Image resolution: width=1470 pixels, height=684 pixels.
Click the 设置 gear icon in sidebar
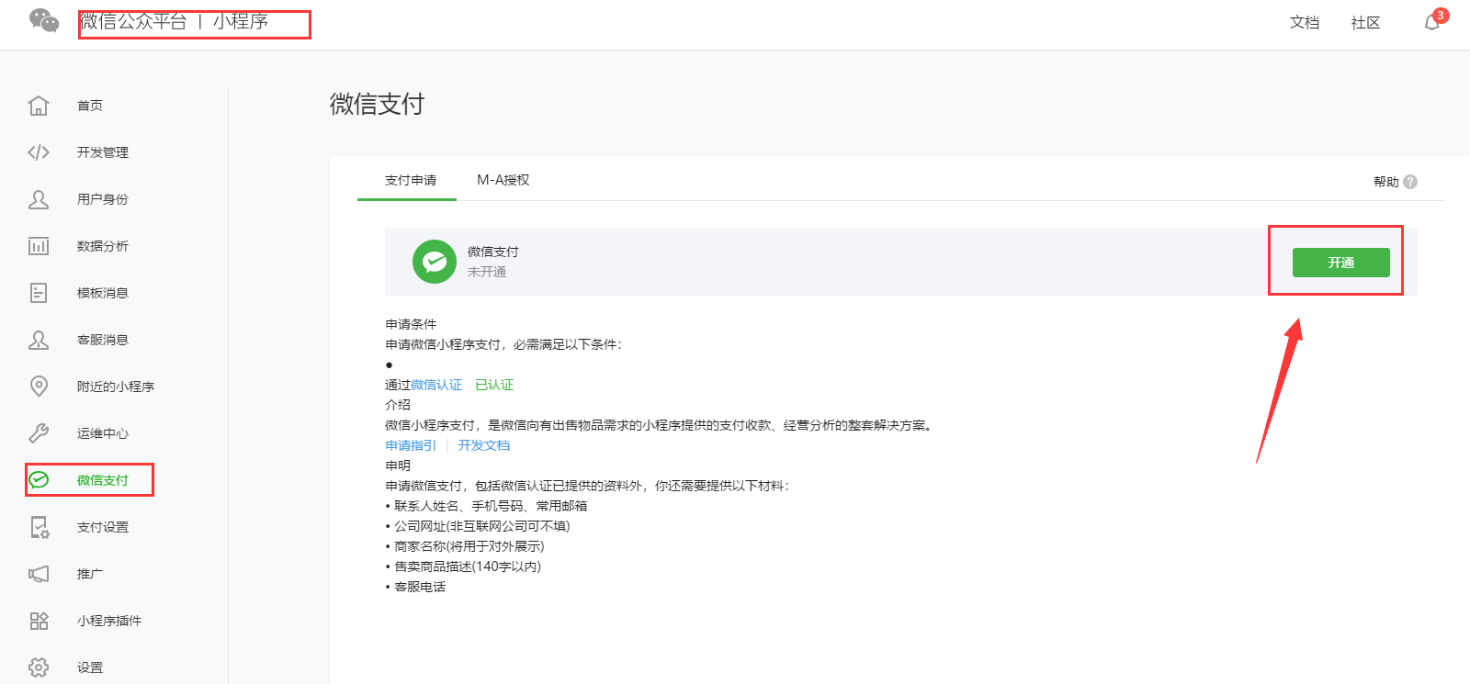[x=39, y=667]
